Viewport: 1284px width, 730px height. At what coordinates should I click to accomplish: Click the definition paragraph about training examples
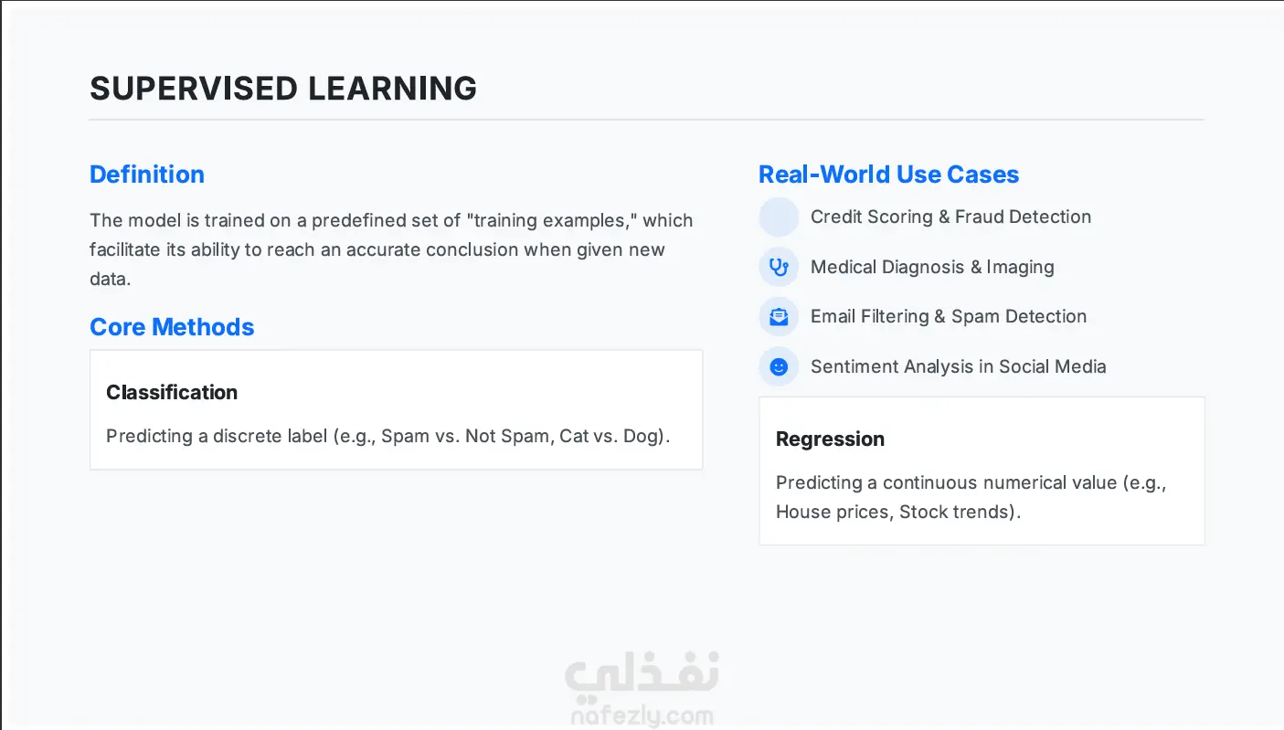(391, 249)
